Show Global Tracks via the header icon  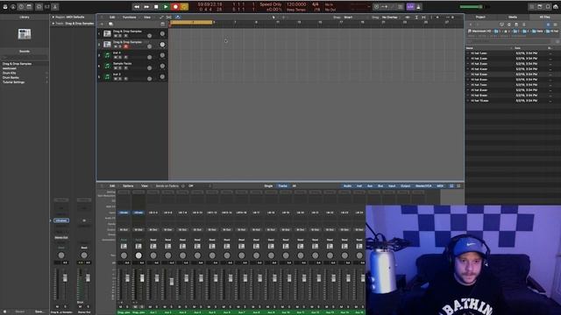pos(163,24)
